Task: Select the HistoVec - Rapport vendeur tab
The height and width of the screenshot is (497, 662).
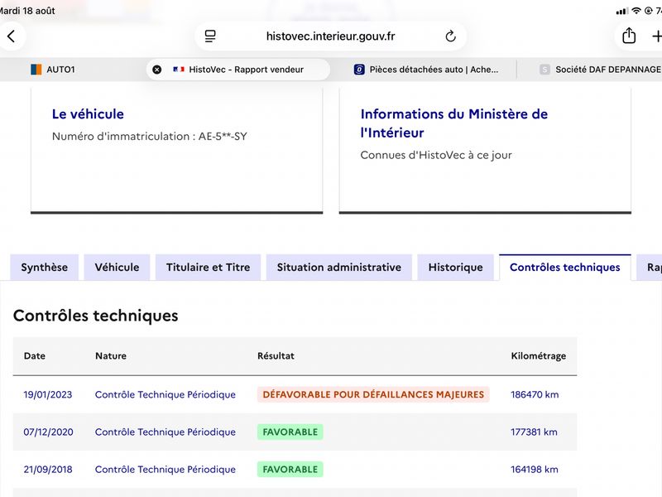Action: [238, 70]
